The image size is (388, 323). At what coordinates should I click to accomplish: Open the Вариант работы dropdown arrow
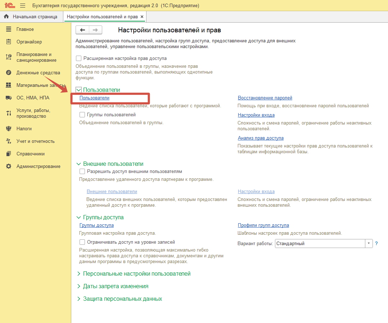[369, 244]
